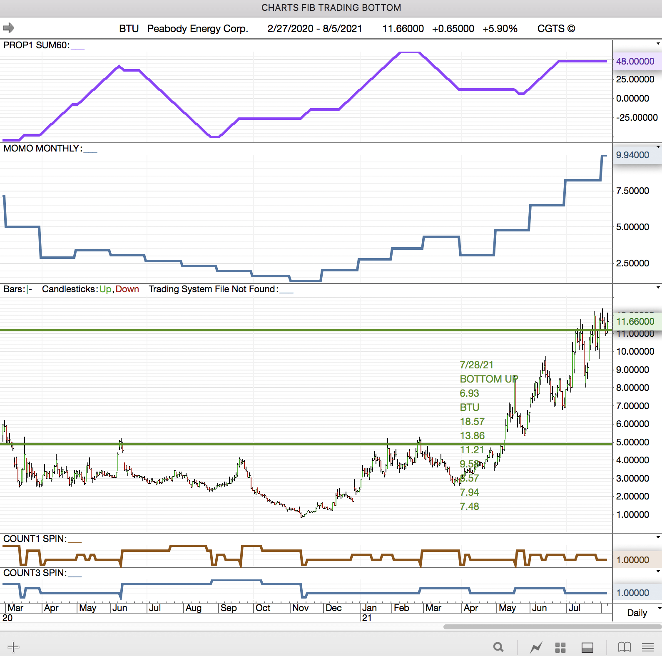Click the 6.93 annotation value
The image size is (662, 656).
click(469, 393)
